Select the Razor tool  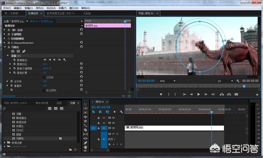tap(85, 130)
